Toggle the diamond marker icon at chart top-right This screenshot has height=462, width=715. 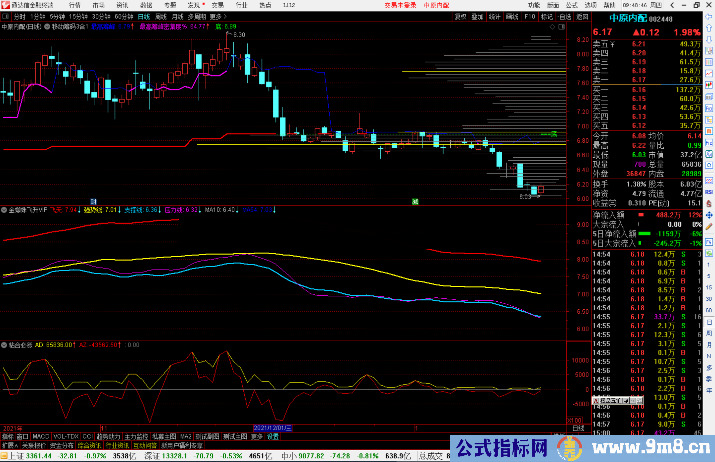tap(552, 27)
